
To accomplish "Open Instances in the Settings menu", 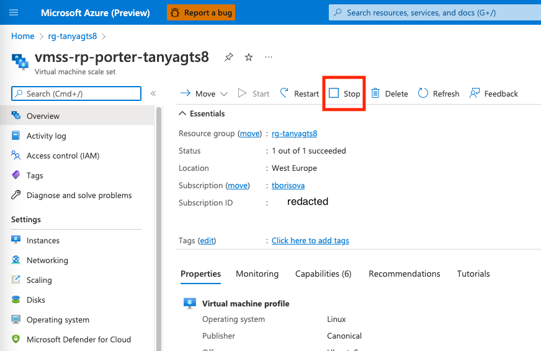I will [x=43, y=241].
